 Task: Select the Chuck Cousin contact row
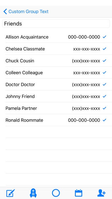pos(56,61)
